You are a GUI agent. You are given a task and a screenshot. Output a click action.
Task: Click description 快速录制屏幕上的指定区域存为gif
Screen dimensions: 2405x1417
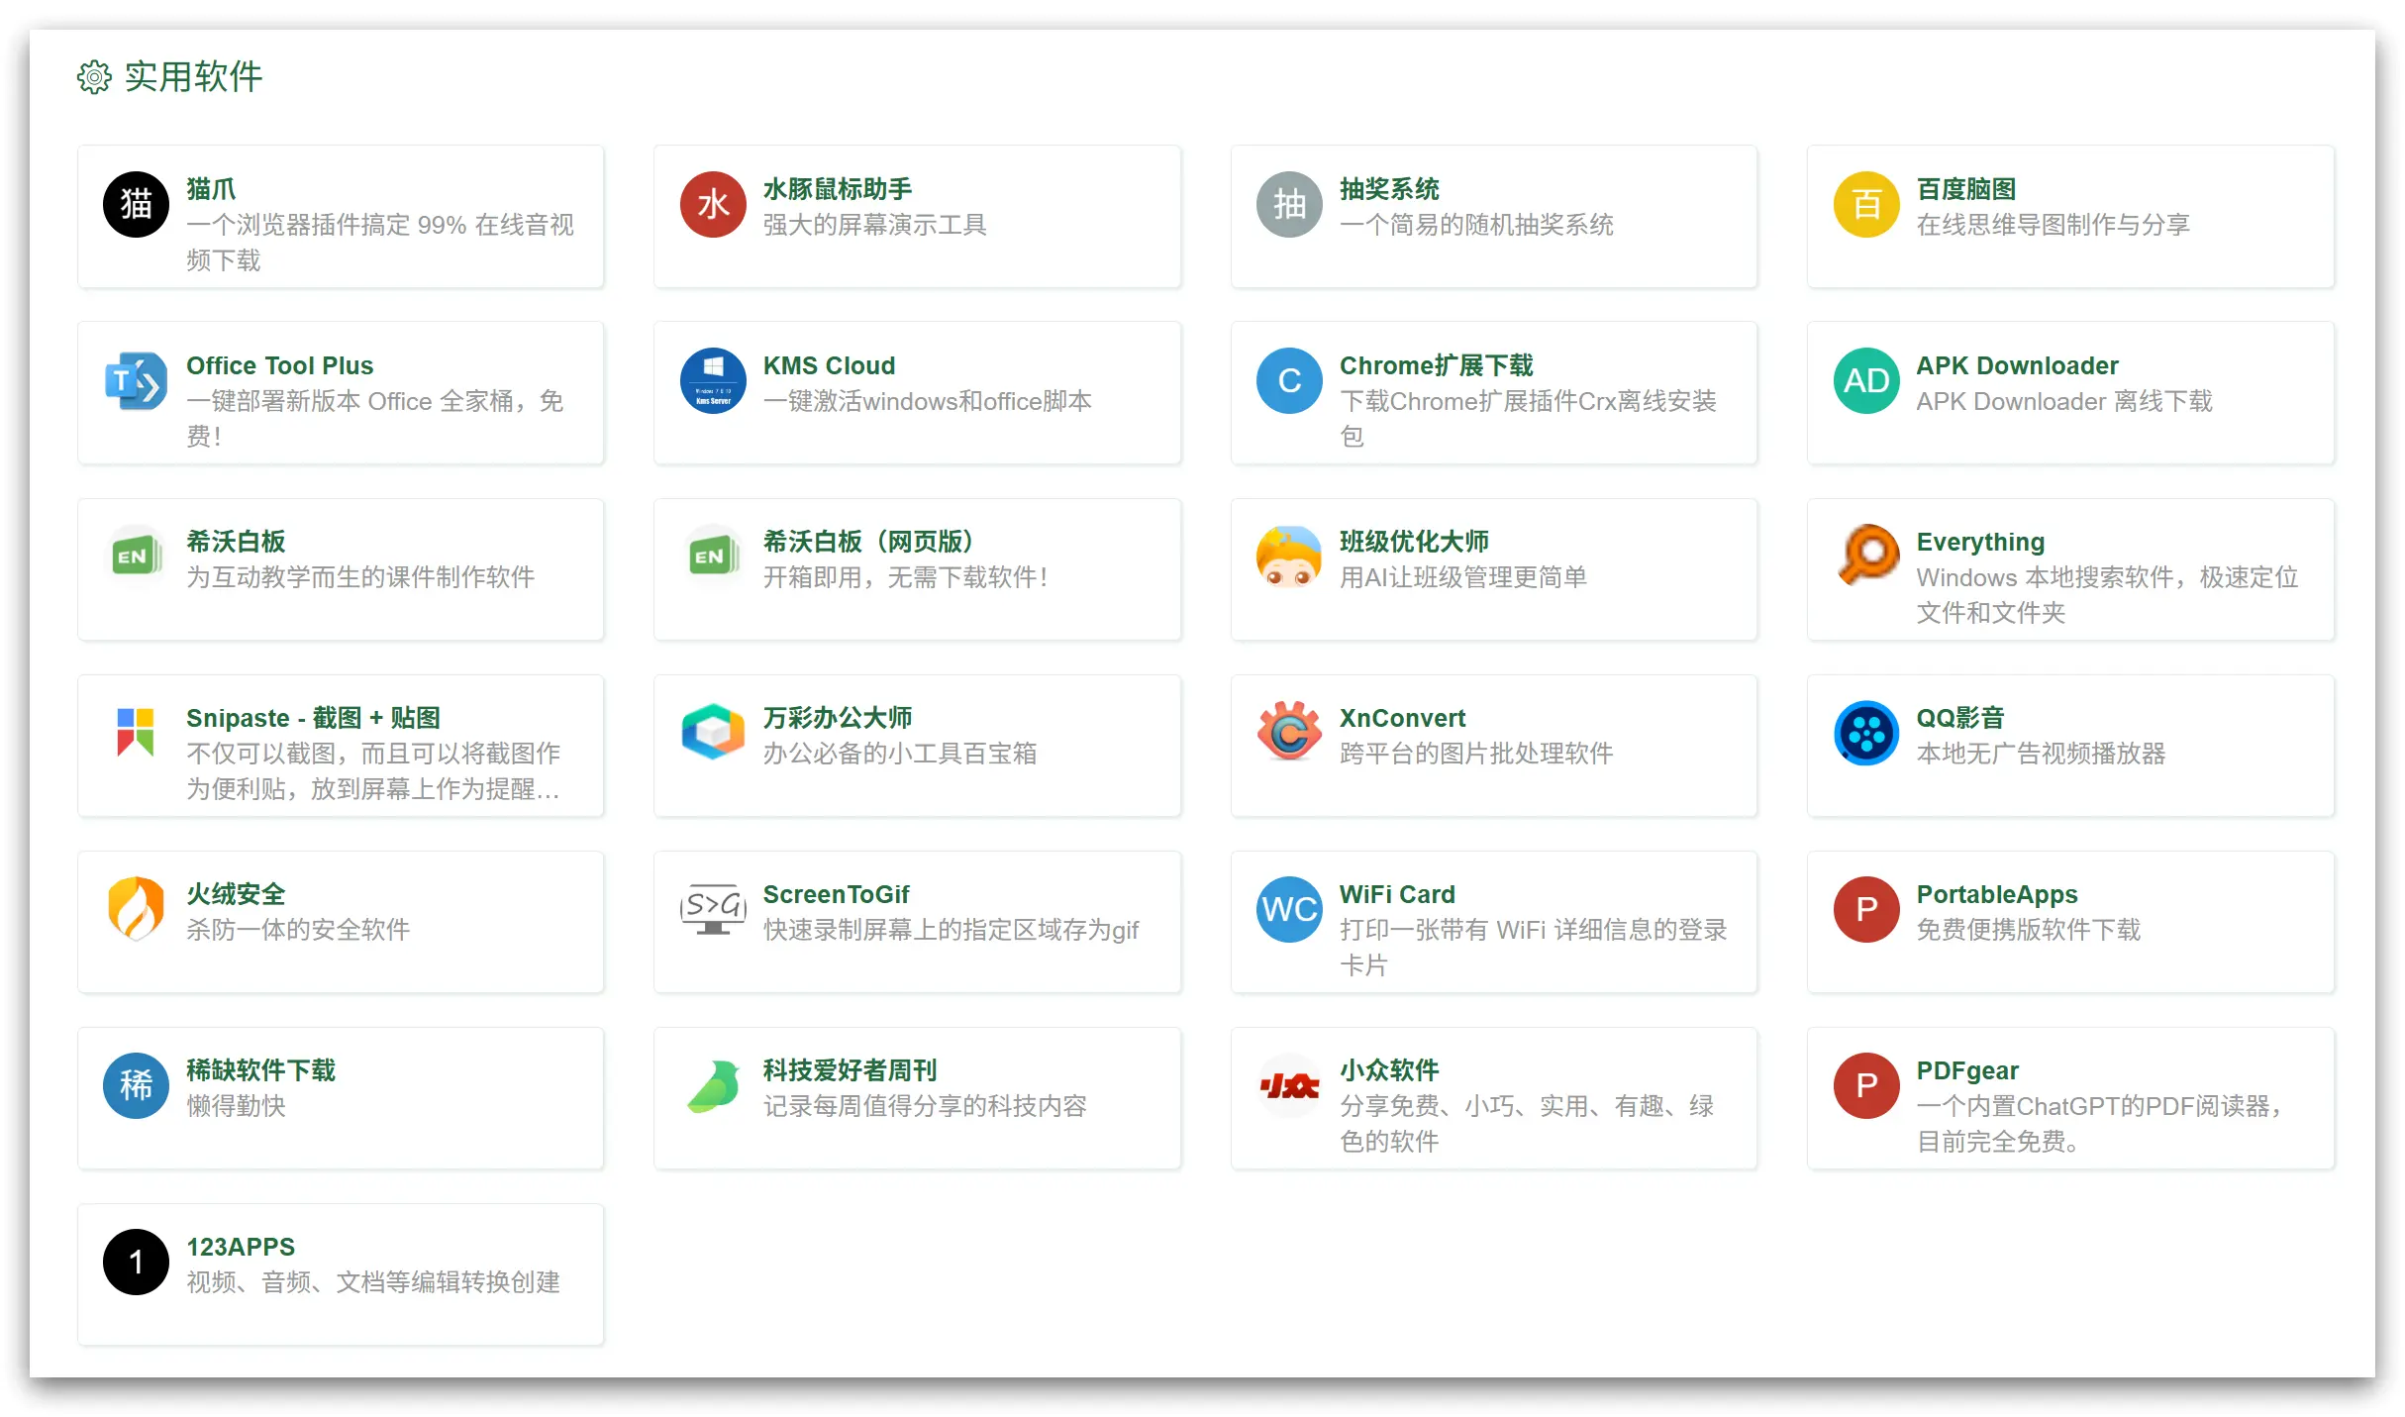tap(952, 930)
